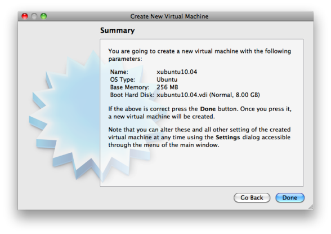Image resolution: width=331 pixels, height=234 pixels.
Task: Click the Boot Hard Disk: label
Action: [x=132, y=95]
